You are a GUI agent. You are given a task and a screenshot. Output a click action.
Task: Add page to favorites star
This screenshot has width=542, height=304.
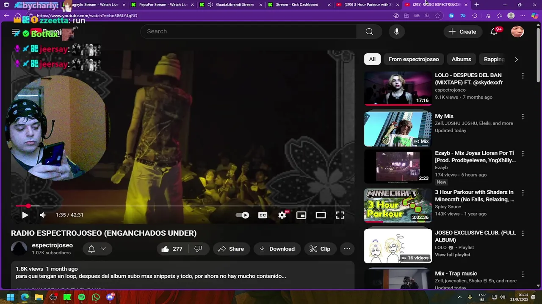[x=437, y=16]
